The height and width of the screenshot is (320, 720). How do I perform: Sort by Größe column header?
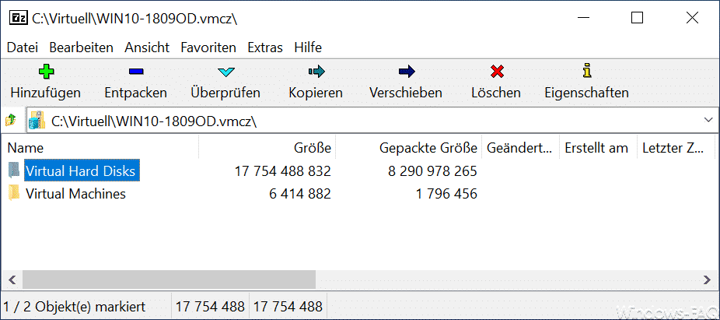tap(267, 148)
